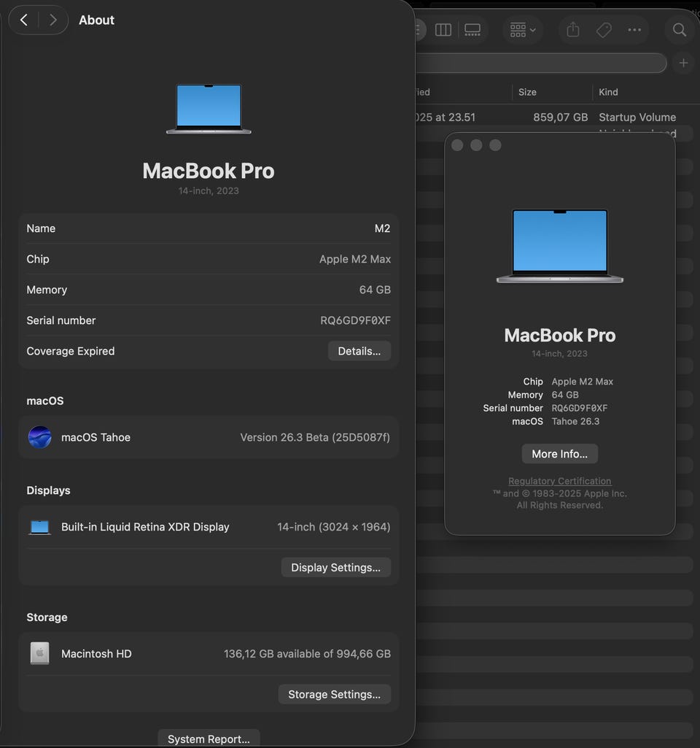Switch Finder to column view
The height and width of the screenshot is (748, 700).
(443, 30)
